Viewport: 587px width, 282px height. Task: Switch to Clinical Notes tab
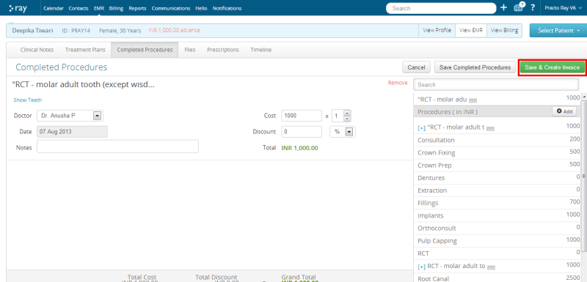37,50
